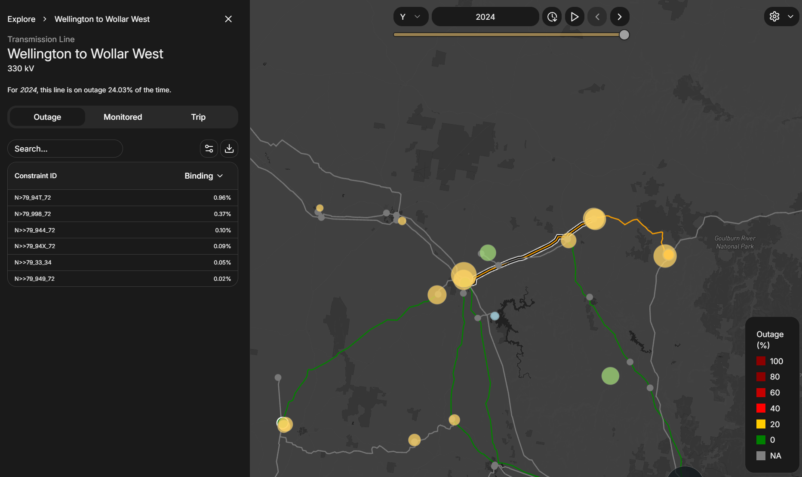Image resolution: width=802 pixels, height=477 pixels.
Task: Select constraint row N>79_94T_72
Action: (123, 198)
